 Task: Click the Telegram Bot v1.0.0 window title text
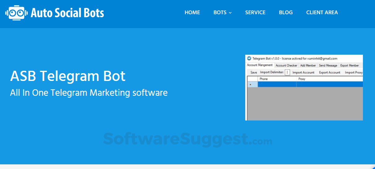295,58
